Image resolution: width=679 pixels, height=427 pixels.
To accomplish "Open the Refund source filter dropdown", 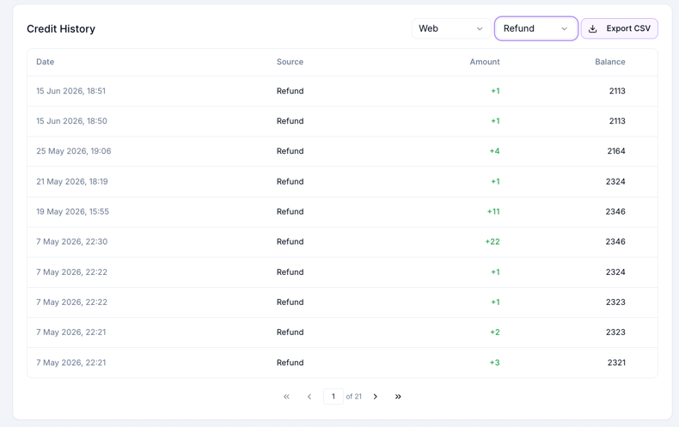I will click(536, 28).
